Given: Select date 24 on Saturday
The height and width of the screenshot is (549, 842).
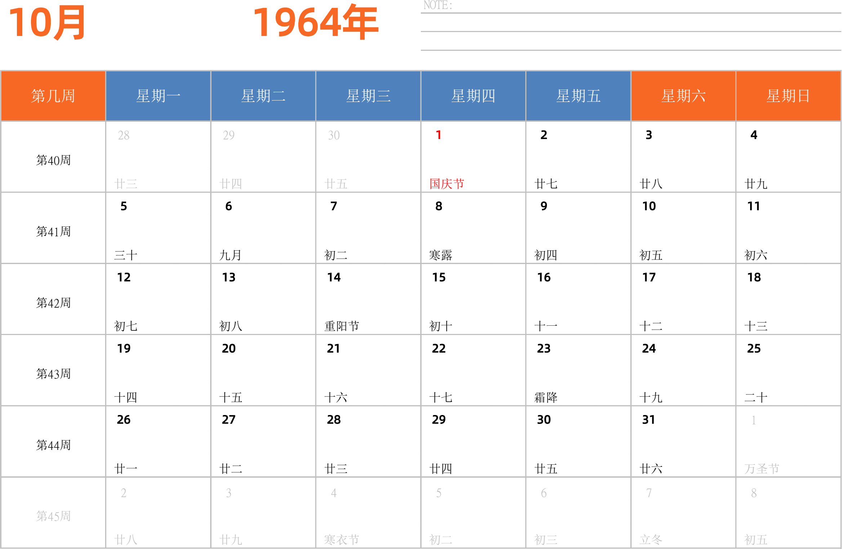Looking at the screenshot, I should [649, 348].
